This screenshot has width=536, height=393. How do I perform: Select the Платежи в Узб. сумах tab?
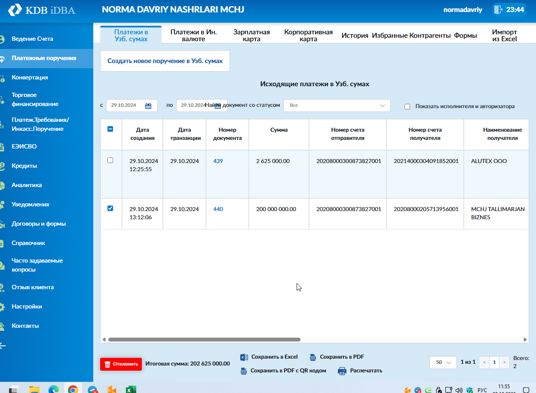pos(131,35)
